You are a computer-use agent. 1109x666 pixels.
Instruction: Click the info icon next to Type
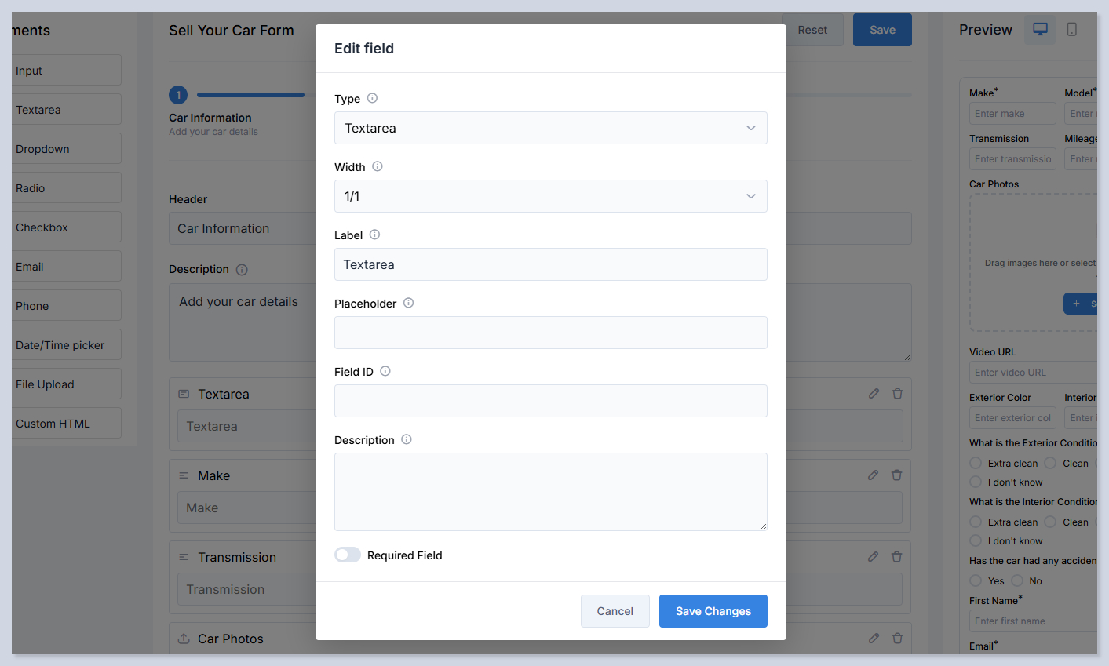(372, 98)
